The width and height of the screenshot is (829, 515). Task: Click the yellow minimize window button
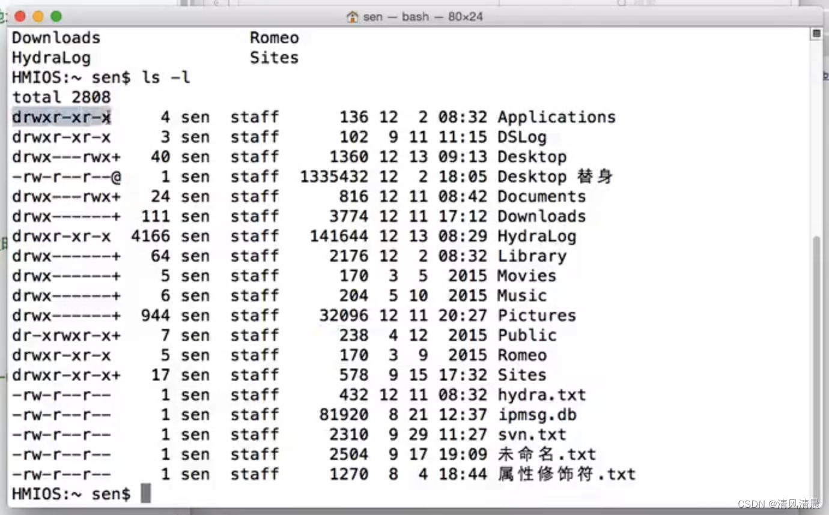tap(38, 16)
